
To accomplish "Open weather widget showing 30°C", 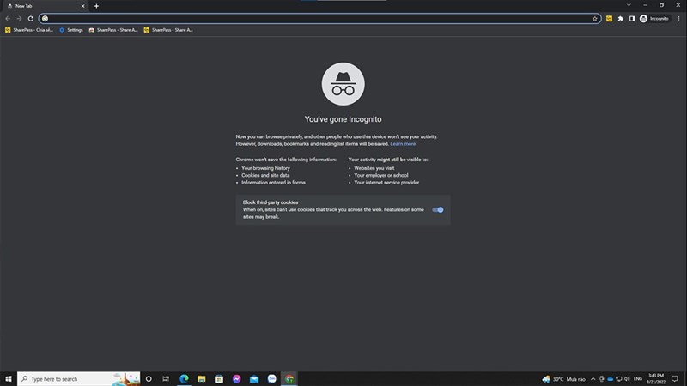I will click(563, 379).
